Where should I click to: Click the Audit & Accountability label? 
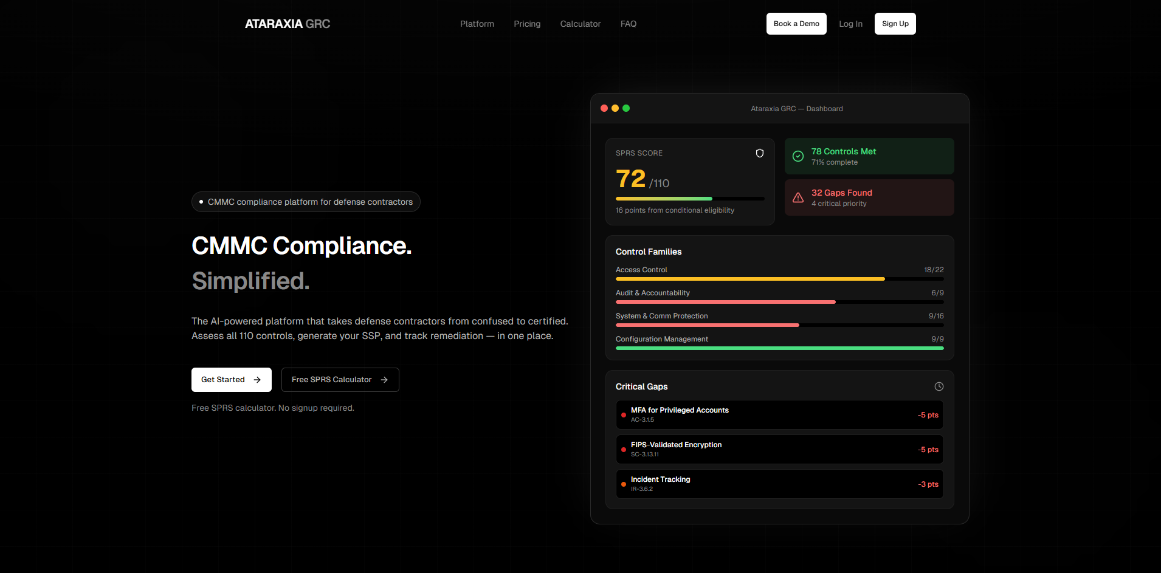point(653,293)
